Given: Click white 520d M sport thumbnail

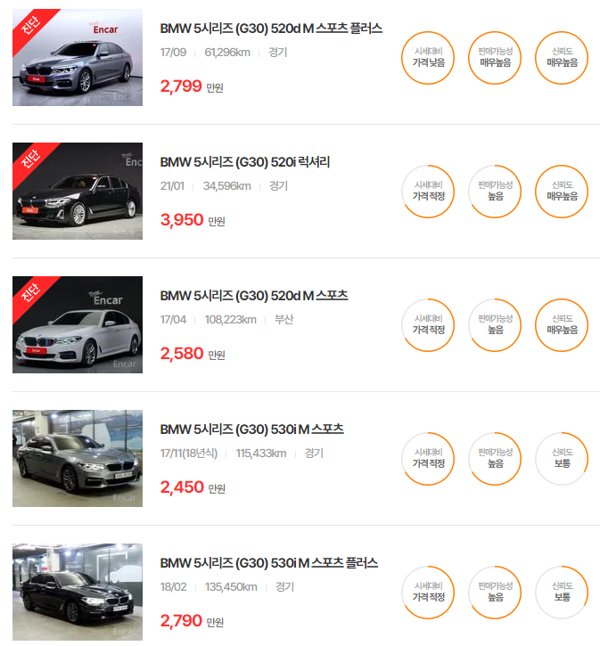Looking at the screenshot, I should click(78, 324).
